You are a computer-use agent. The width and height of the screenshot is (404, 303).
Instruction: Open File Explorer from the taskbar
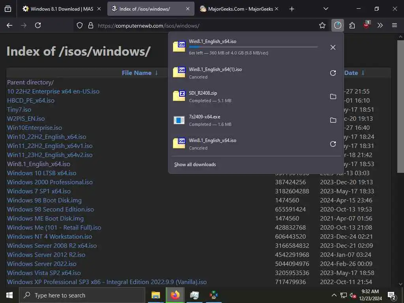155,295
